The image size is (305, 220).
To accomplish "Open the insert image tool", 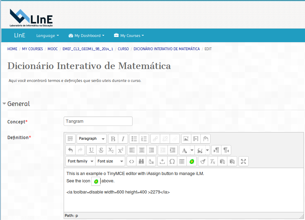I will pyautogui.click(x=186, y=139).
